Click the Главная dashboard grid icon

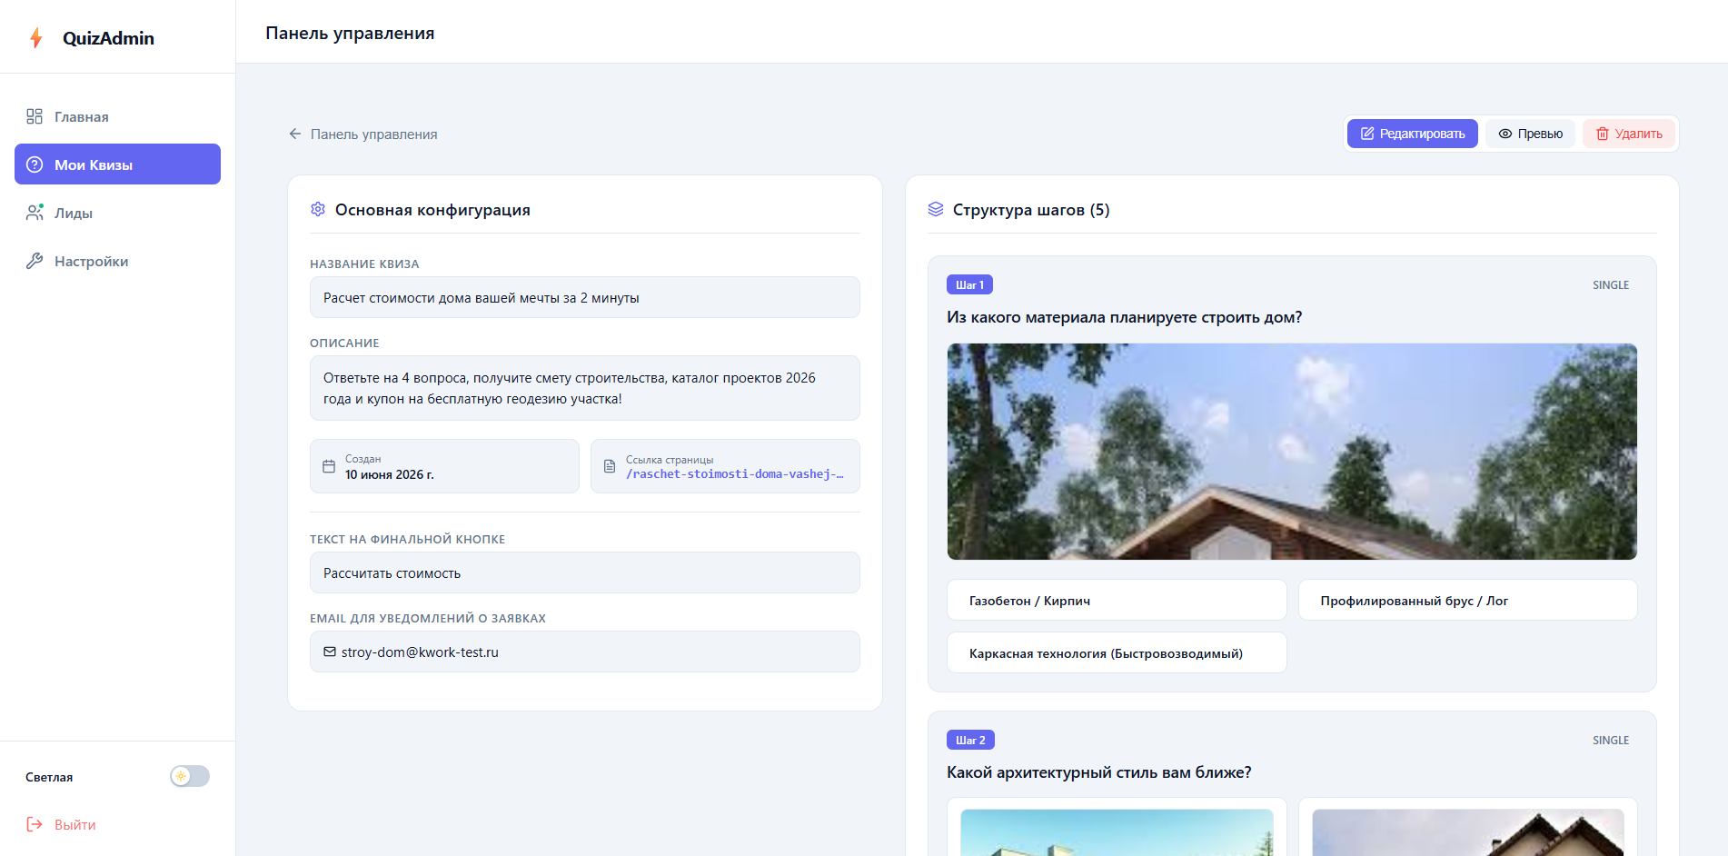35,116
